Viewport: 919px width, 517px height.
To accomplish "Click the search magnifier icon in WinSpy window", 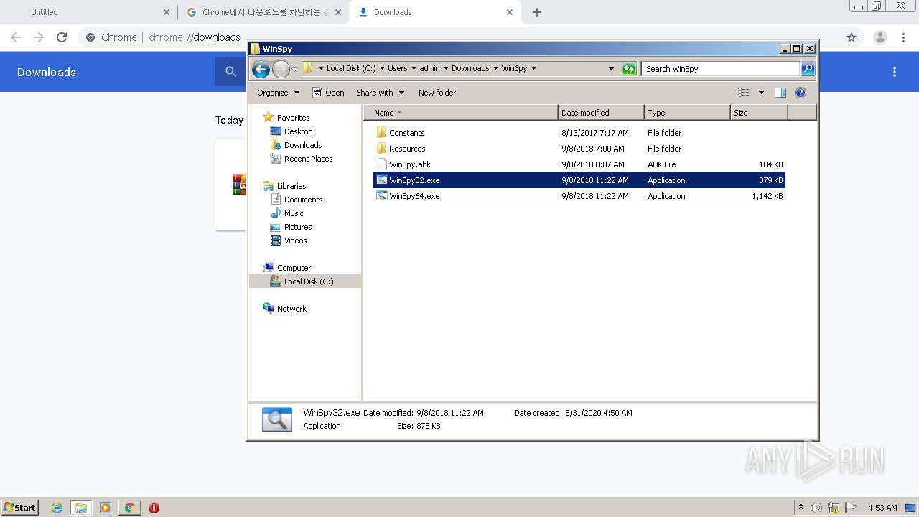I will pyautogui.click(x=808, y=69).
